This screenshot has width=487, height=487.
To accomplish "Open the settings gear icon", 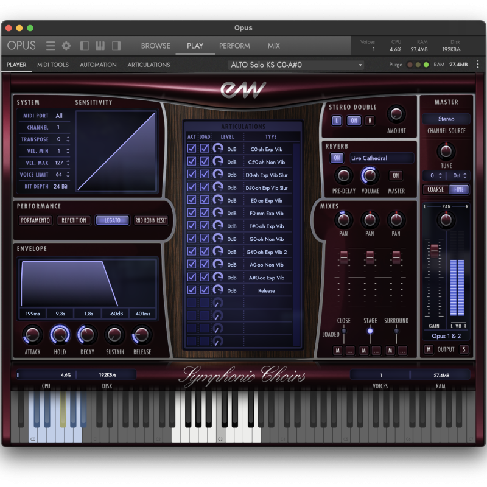I will [66, 46].
